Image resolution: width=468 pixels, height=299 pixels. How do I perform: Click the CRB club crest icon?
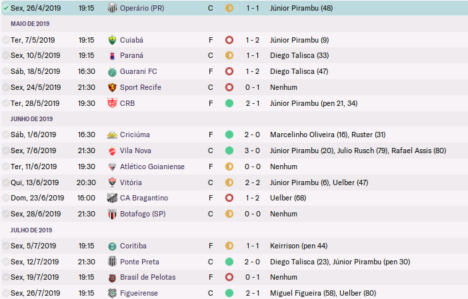pyautogui.click(x=112, y=103)
